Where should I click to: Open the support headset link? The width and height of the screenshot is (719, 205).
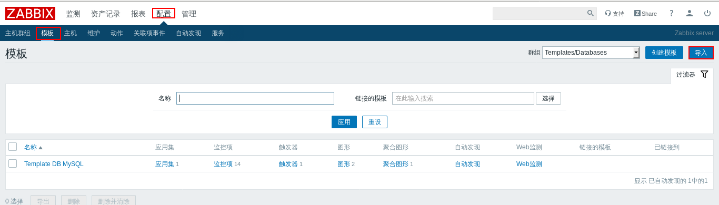614,13
